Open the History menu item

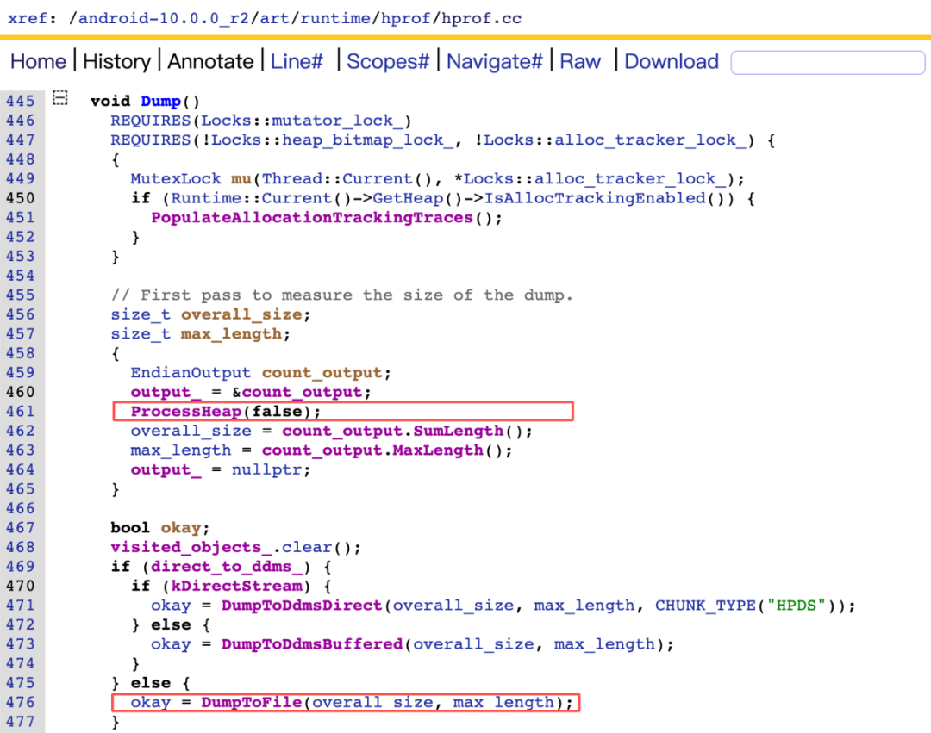click(x=117, y=62)
